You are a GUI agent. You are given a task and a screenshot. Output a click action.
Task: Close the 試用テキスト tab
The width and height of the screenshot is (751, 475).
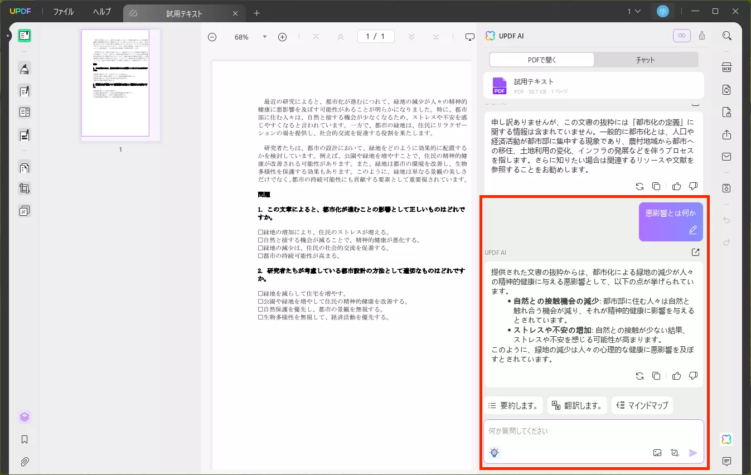[235, 13]
